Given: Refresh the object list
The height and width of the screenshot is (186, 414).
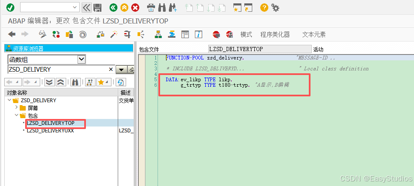Looking at the screenshot, I should pos(121,82).
